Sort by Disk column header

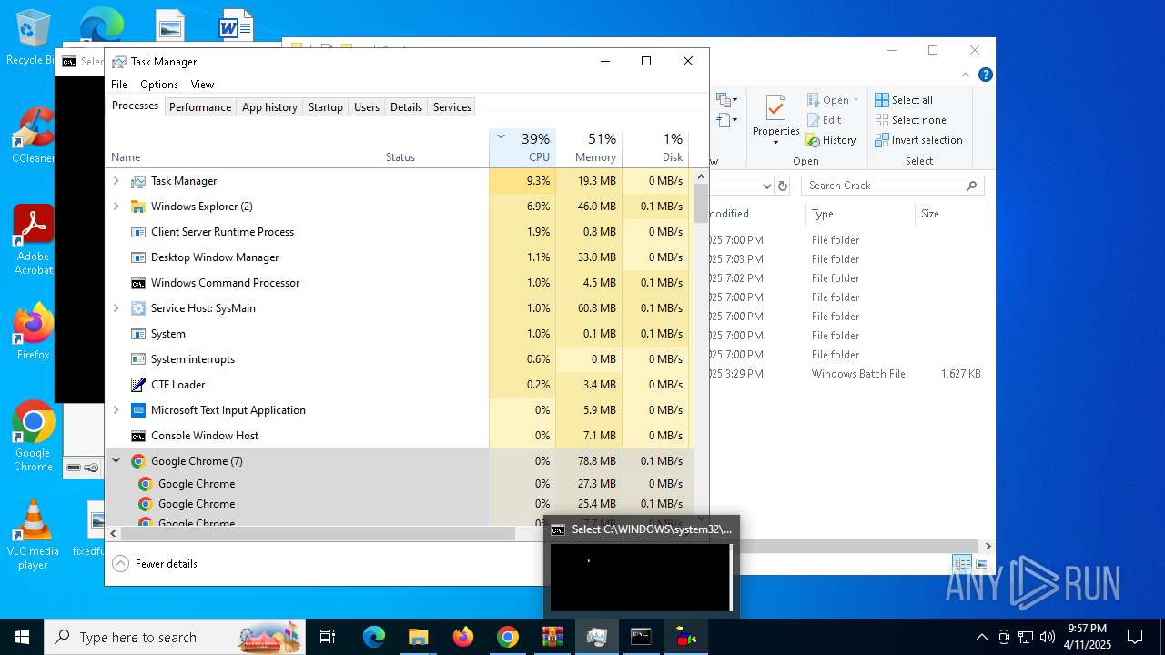pos(655,147)
